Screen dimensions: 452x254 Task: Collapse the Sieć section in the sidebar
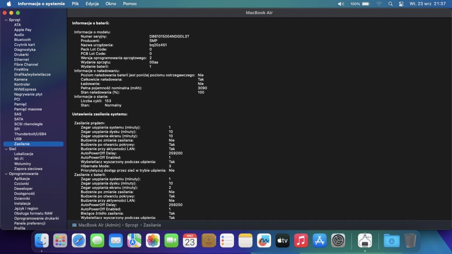pos(6,149)
